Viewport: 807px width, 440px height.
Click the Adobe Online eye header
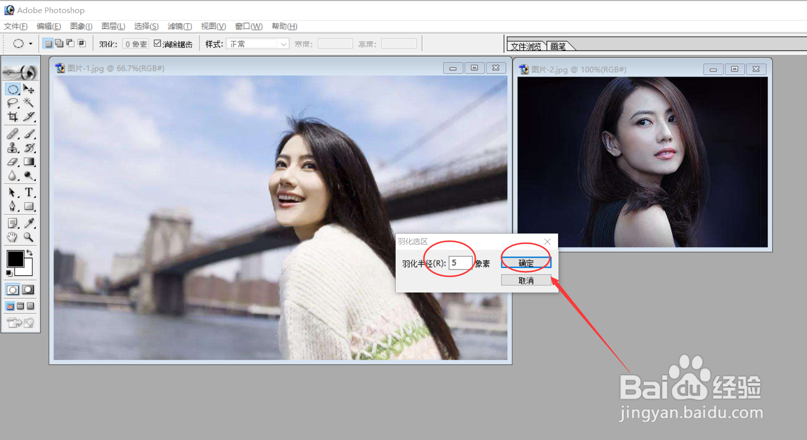[x=21, y=73]
